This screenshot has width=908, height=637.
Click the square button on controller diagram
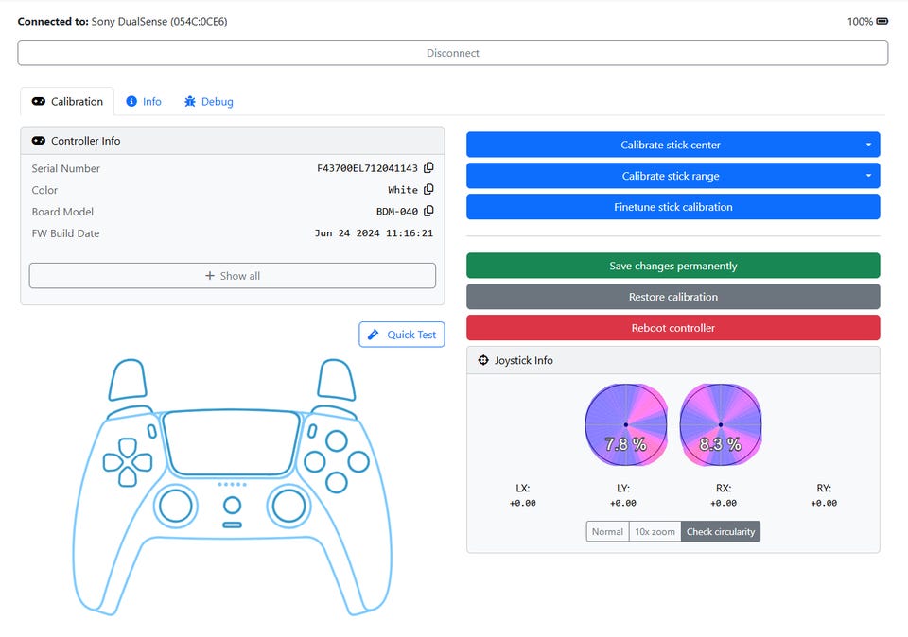point(314,462)
